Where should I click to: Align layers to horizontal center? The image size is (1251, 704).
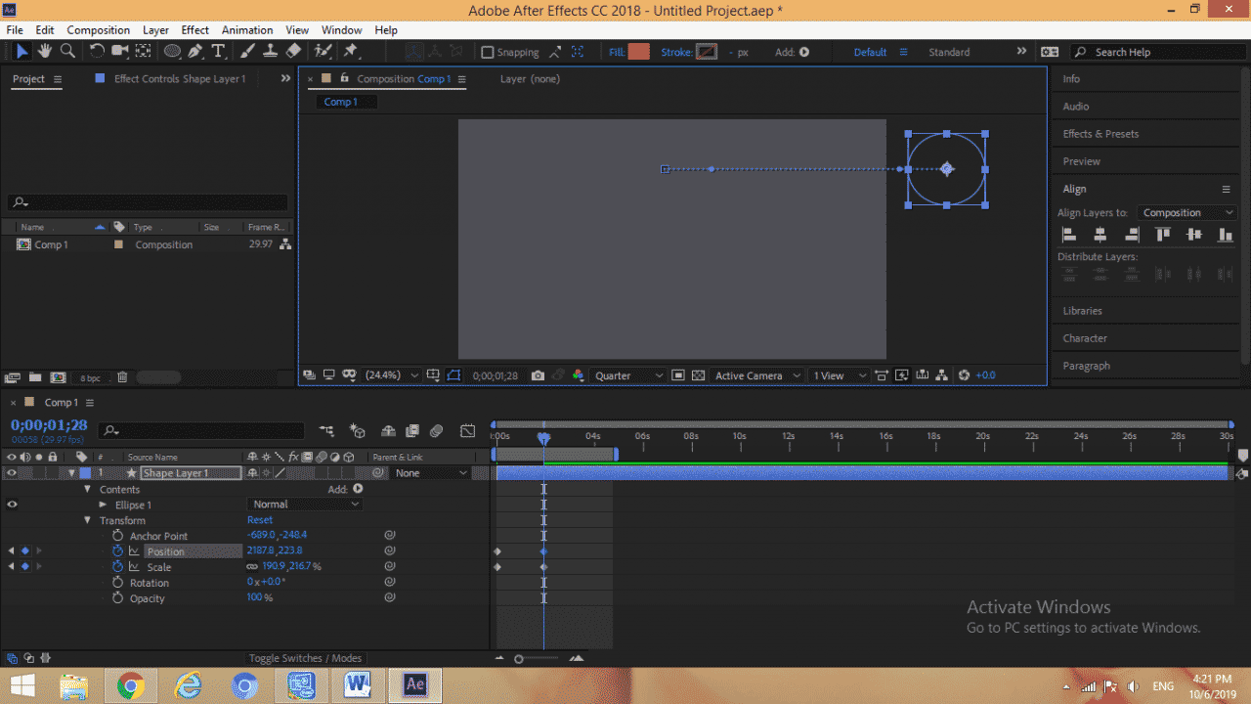pyautogui.click(x=1100, y=234)
